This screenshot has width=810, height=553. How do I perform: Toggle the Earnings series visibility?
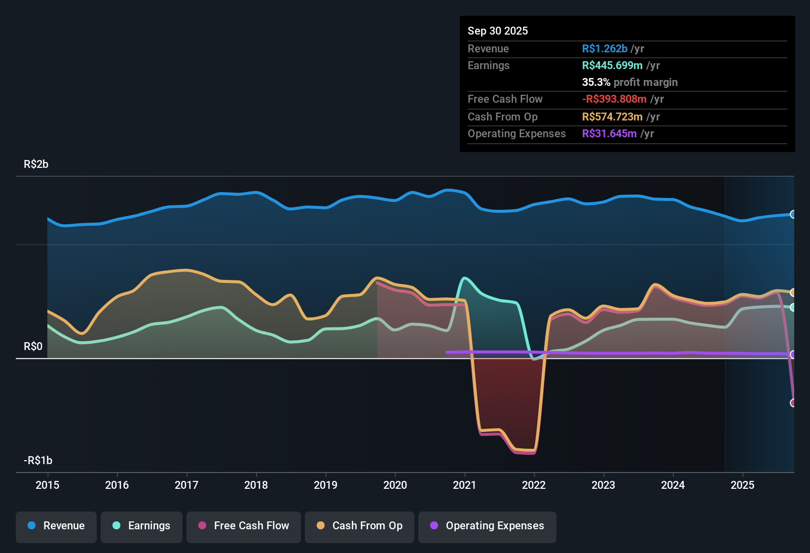[142, 526]
